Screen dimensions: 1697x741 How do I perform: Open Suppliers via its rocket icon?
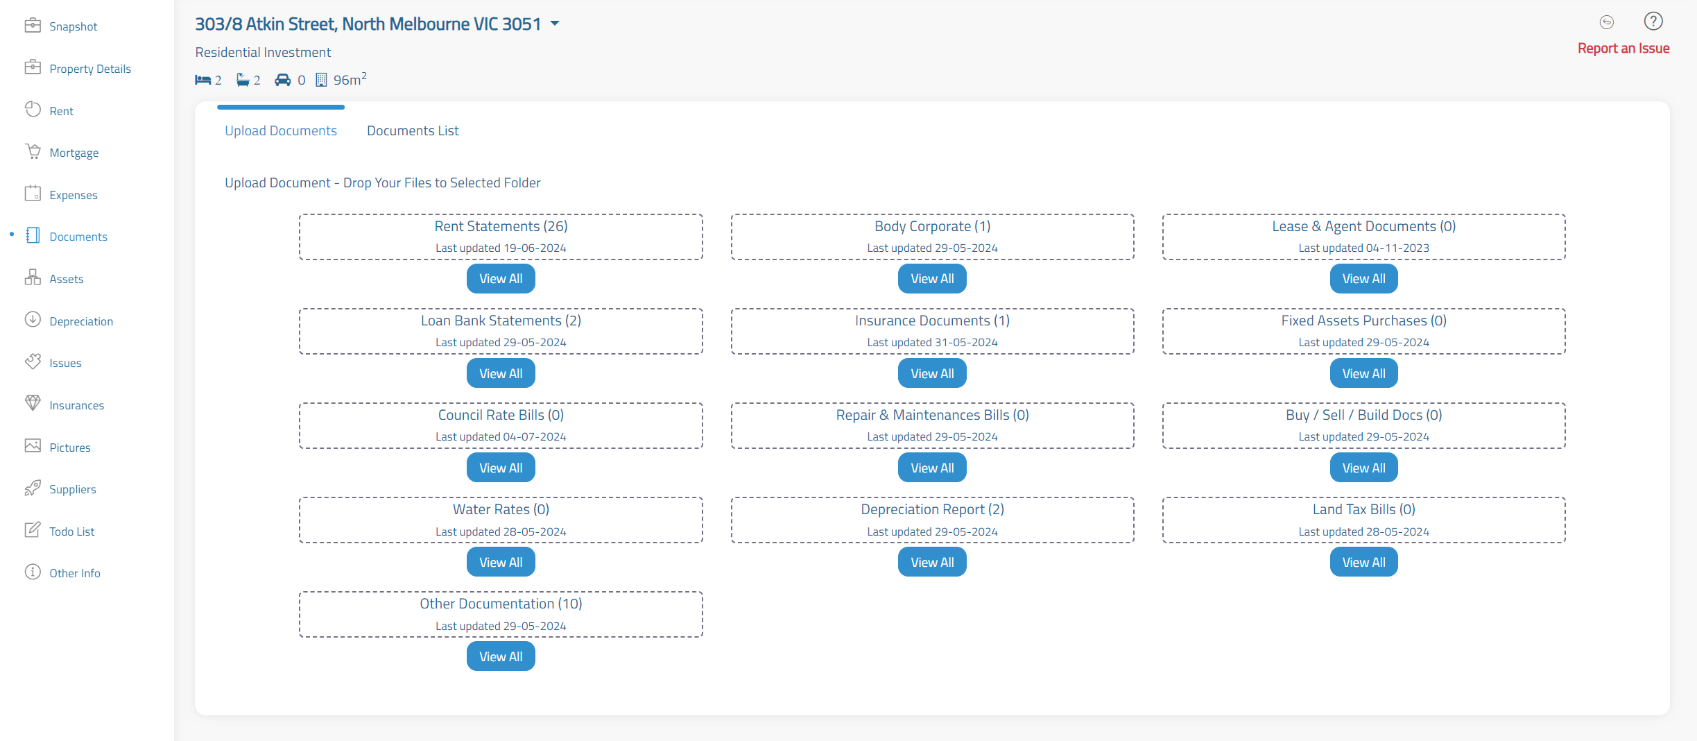33,488
